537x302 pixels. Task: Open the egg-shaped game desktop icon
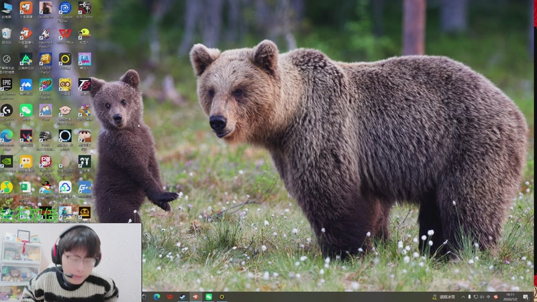(65, 165)
